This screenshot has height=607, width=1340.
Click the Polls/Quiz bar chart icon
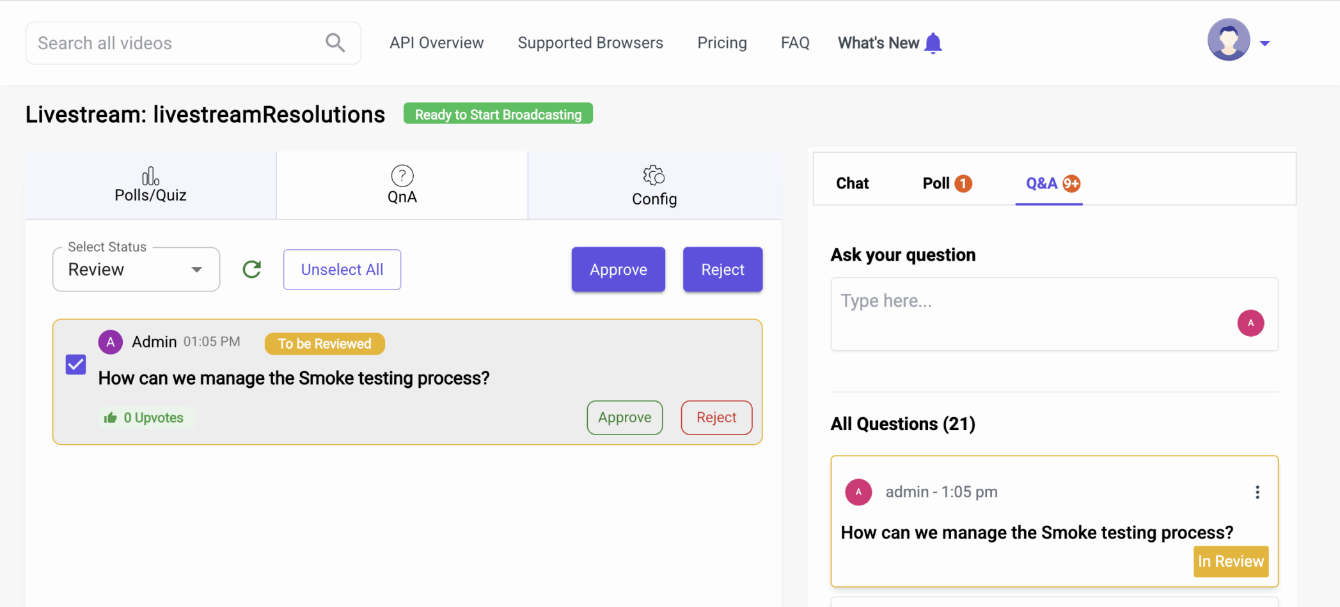(150, 176)
